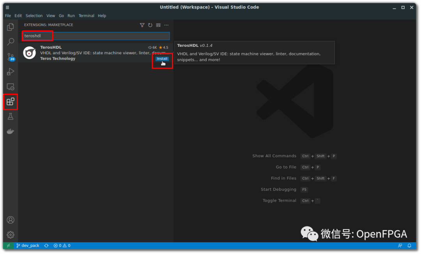Image resolution: width=421 pixels, height=254 pixels.
Task: Open remote window indicator in status bar
Action: click(x=8, y=246)
